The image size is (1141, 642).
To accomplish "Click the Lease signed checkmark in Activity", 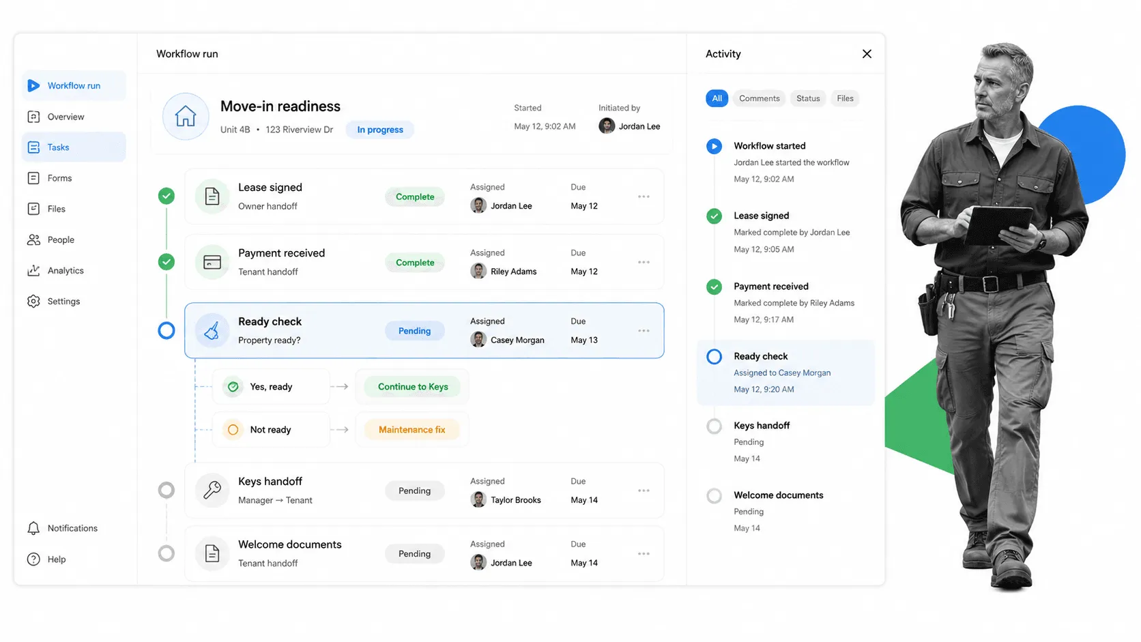I will tap(714, 216).
